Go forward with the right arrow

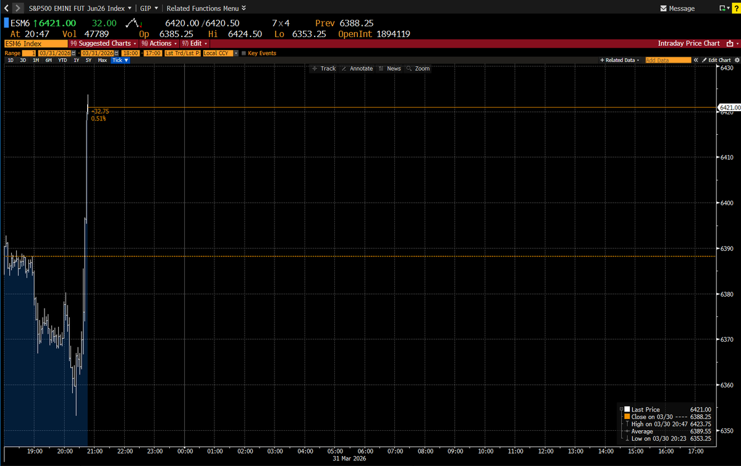(17, 8)
